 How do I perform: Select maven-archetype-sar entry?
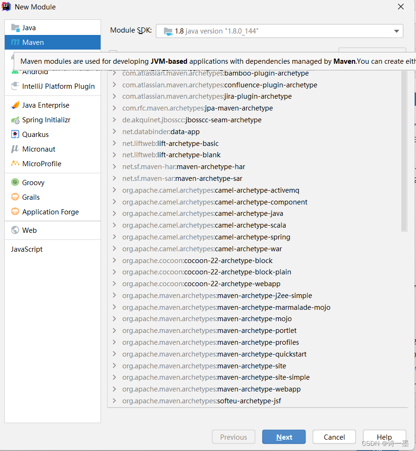(x=182, y=179)
